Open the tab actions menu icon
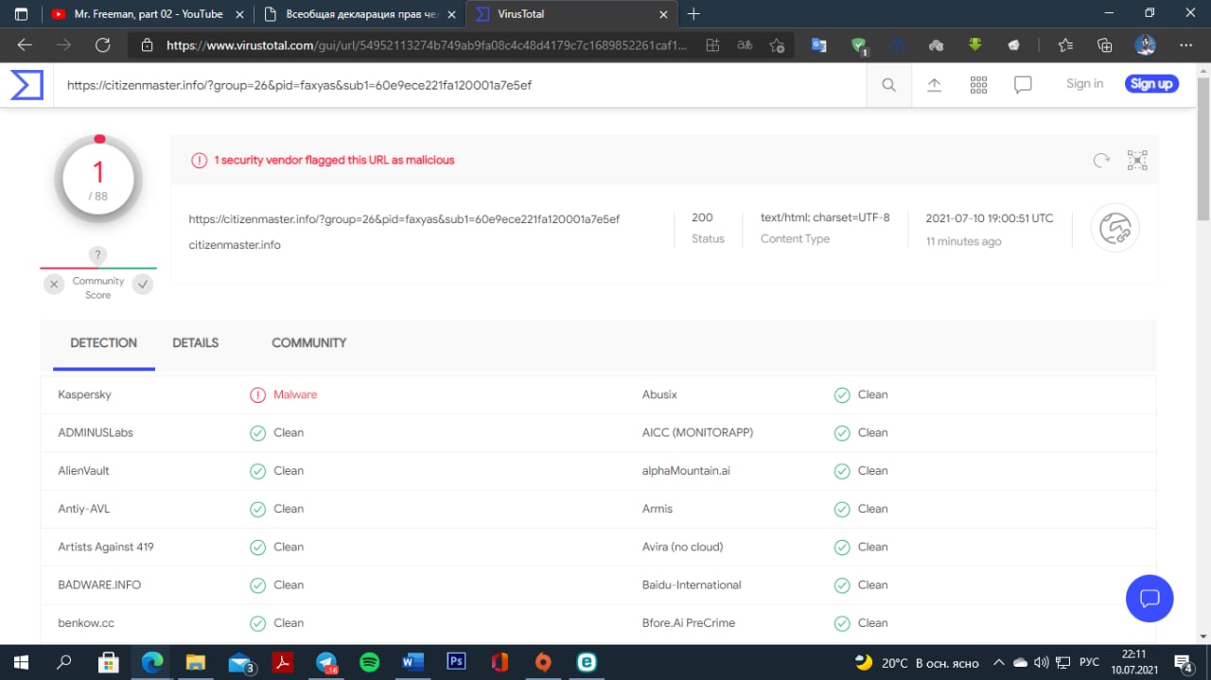The image size is (1211, 680). [x=21, y=14]
